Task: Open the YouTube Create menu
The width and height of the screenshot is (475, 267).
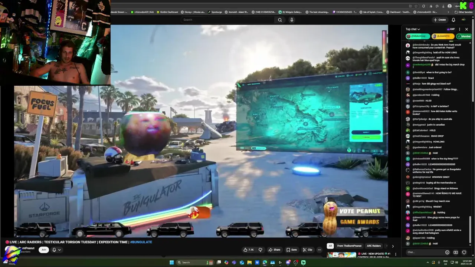Action: coord(440,20)
